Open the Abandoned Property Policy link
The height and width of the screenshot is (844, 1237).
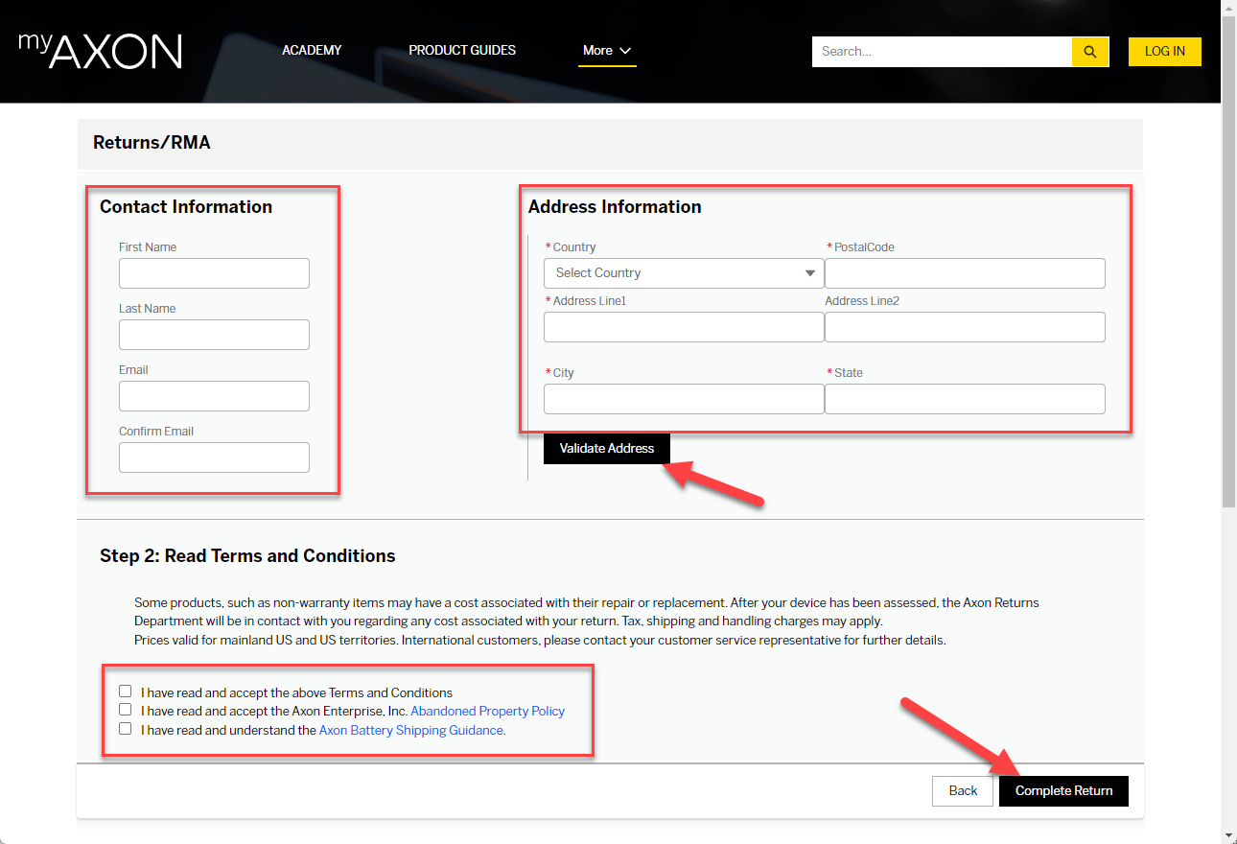point(487,710)
